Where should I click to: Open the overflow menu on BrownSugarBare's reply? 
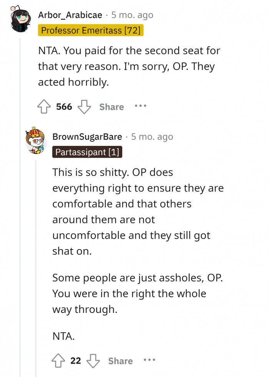149,360
